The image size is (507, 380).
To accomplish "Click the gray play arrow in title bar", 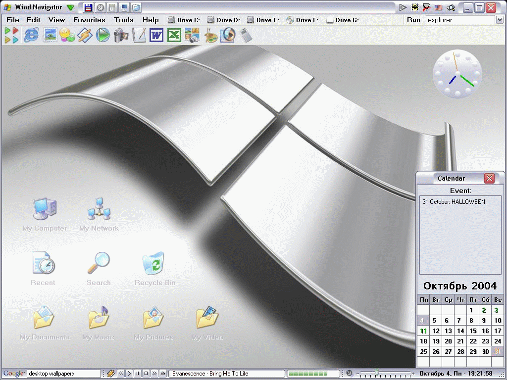I will (403, 7).
